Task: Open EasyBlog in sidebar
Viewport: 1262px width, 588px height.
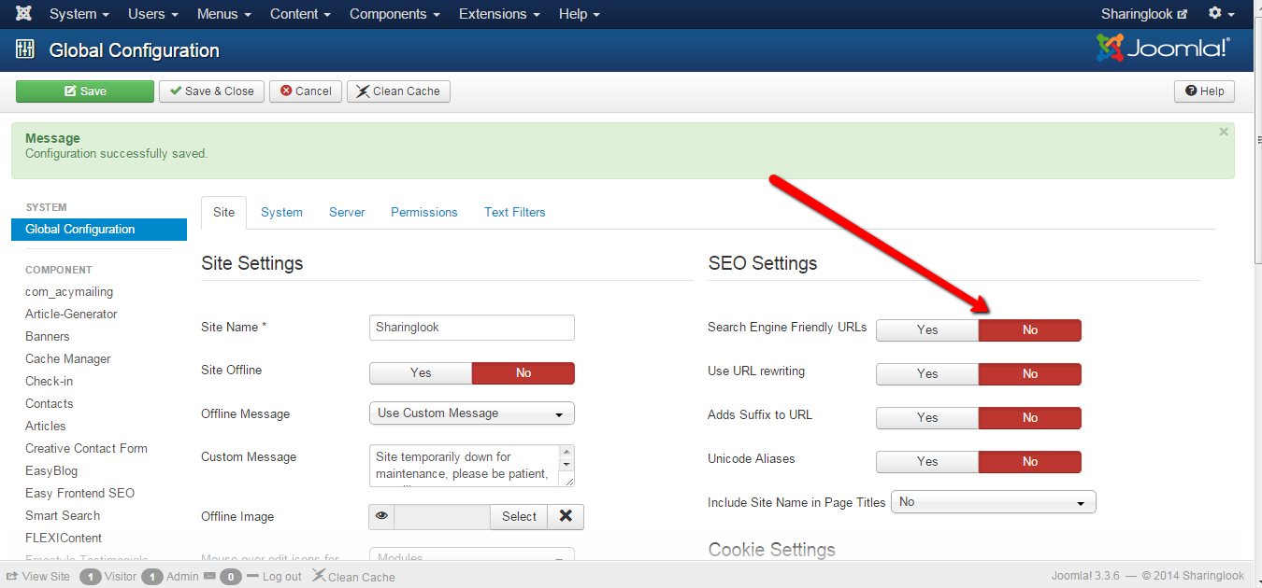Action: (x=51, y=471)
